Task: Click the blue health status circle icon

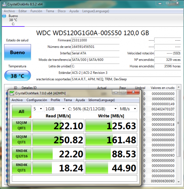Action: (4, 16)
